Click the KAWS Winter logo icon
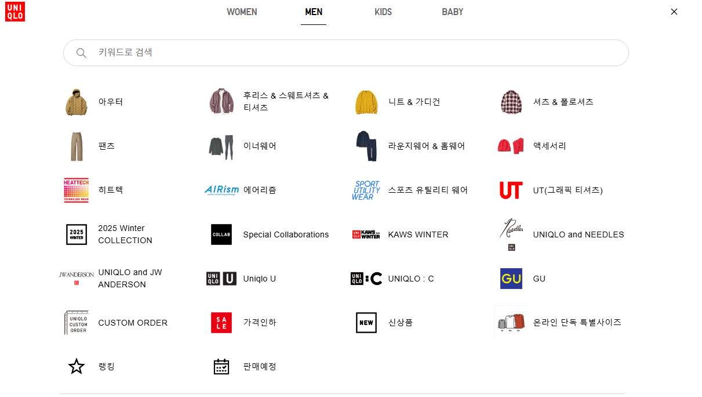 [x=366, y=234]
